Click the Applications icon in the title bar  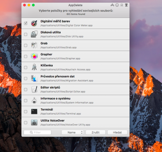coord(112,5)
